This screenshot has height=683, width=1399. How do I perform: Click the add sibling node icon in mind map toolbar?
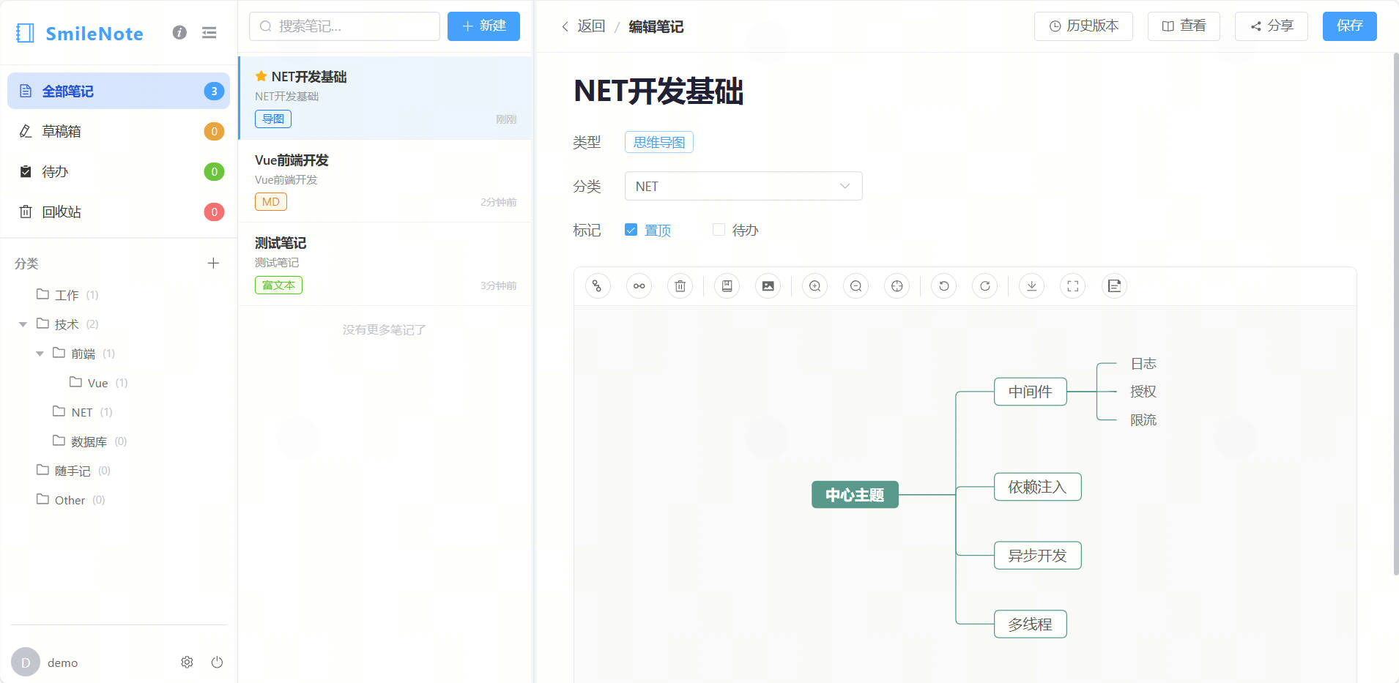[639, 286]
